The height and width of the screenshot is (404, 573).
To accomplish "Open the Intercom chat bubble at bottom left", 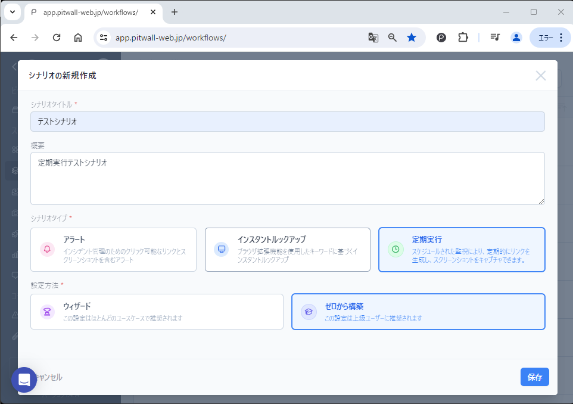I will click(24, 380).
